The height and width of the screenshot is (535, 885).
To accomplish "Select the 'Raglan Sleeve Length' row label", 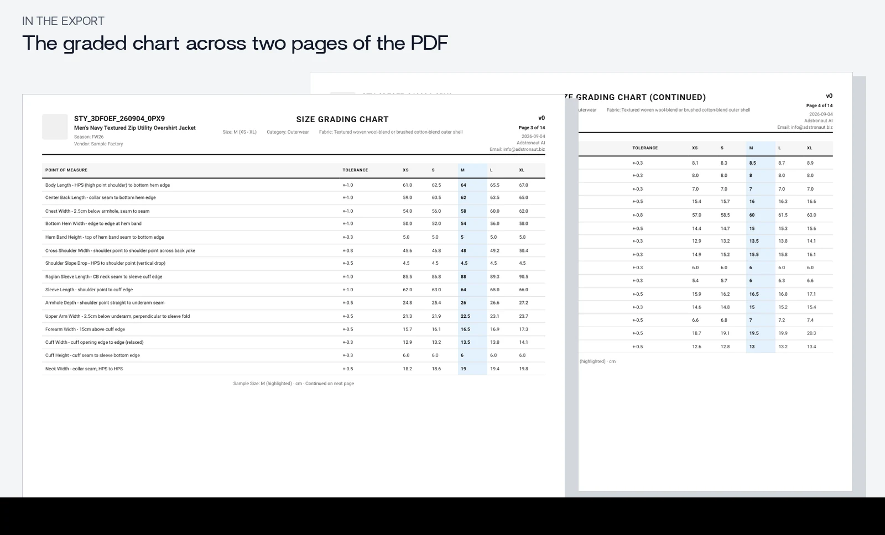I will pyautogui.click(x=104, y=277).
